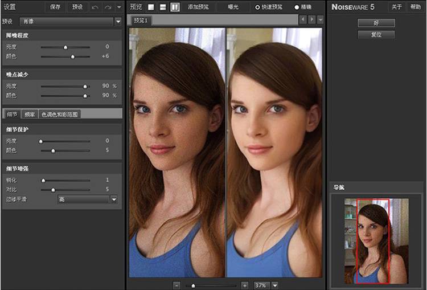The image size is (427, 290).
Task: Adjust the 锐化 slider
Action: (x=65, y=181)
